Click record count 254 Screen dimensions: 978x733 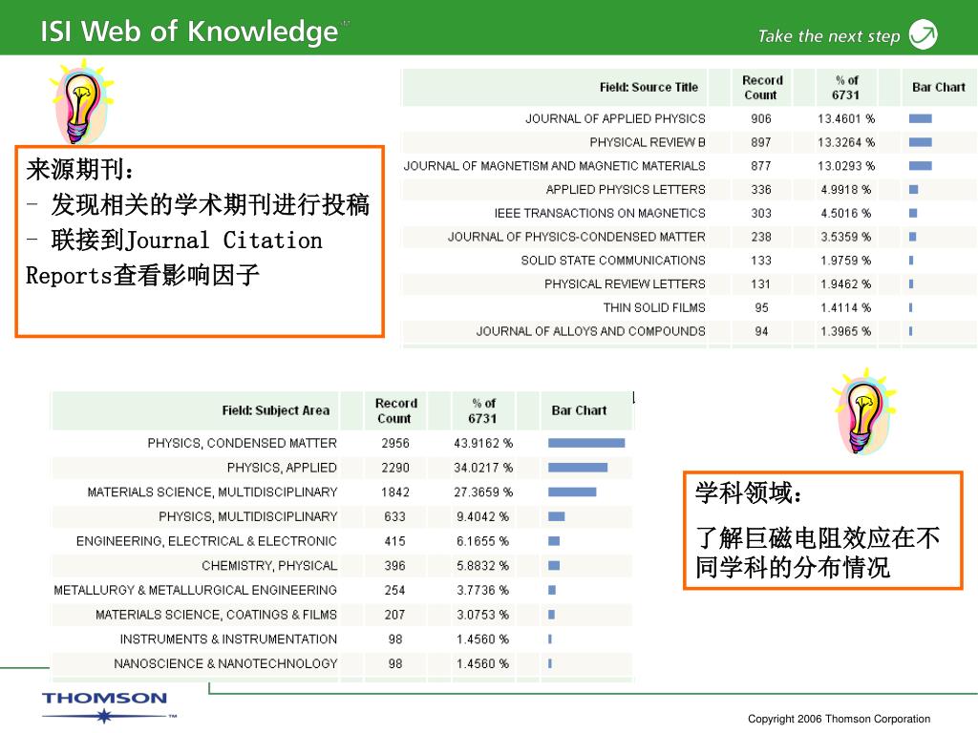(394, 590)
